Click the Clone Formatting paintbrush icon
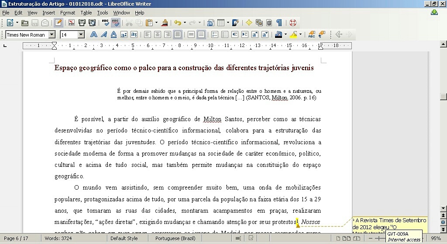447x244 pixels. [165, 23]
